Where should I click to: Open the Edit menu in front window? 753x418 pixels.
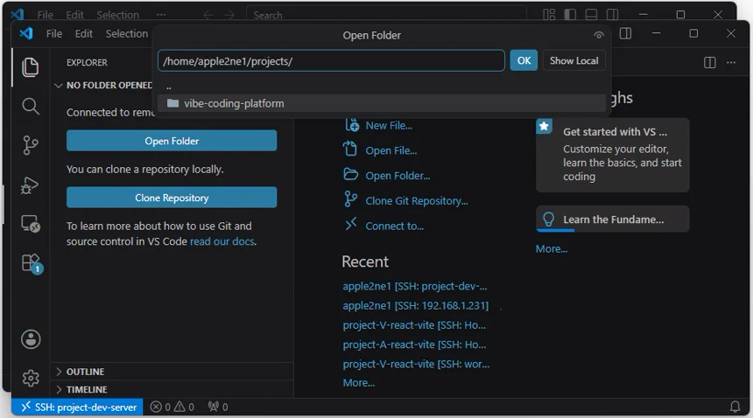point(83,33)
